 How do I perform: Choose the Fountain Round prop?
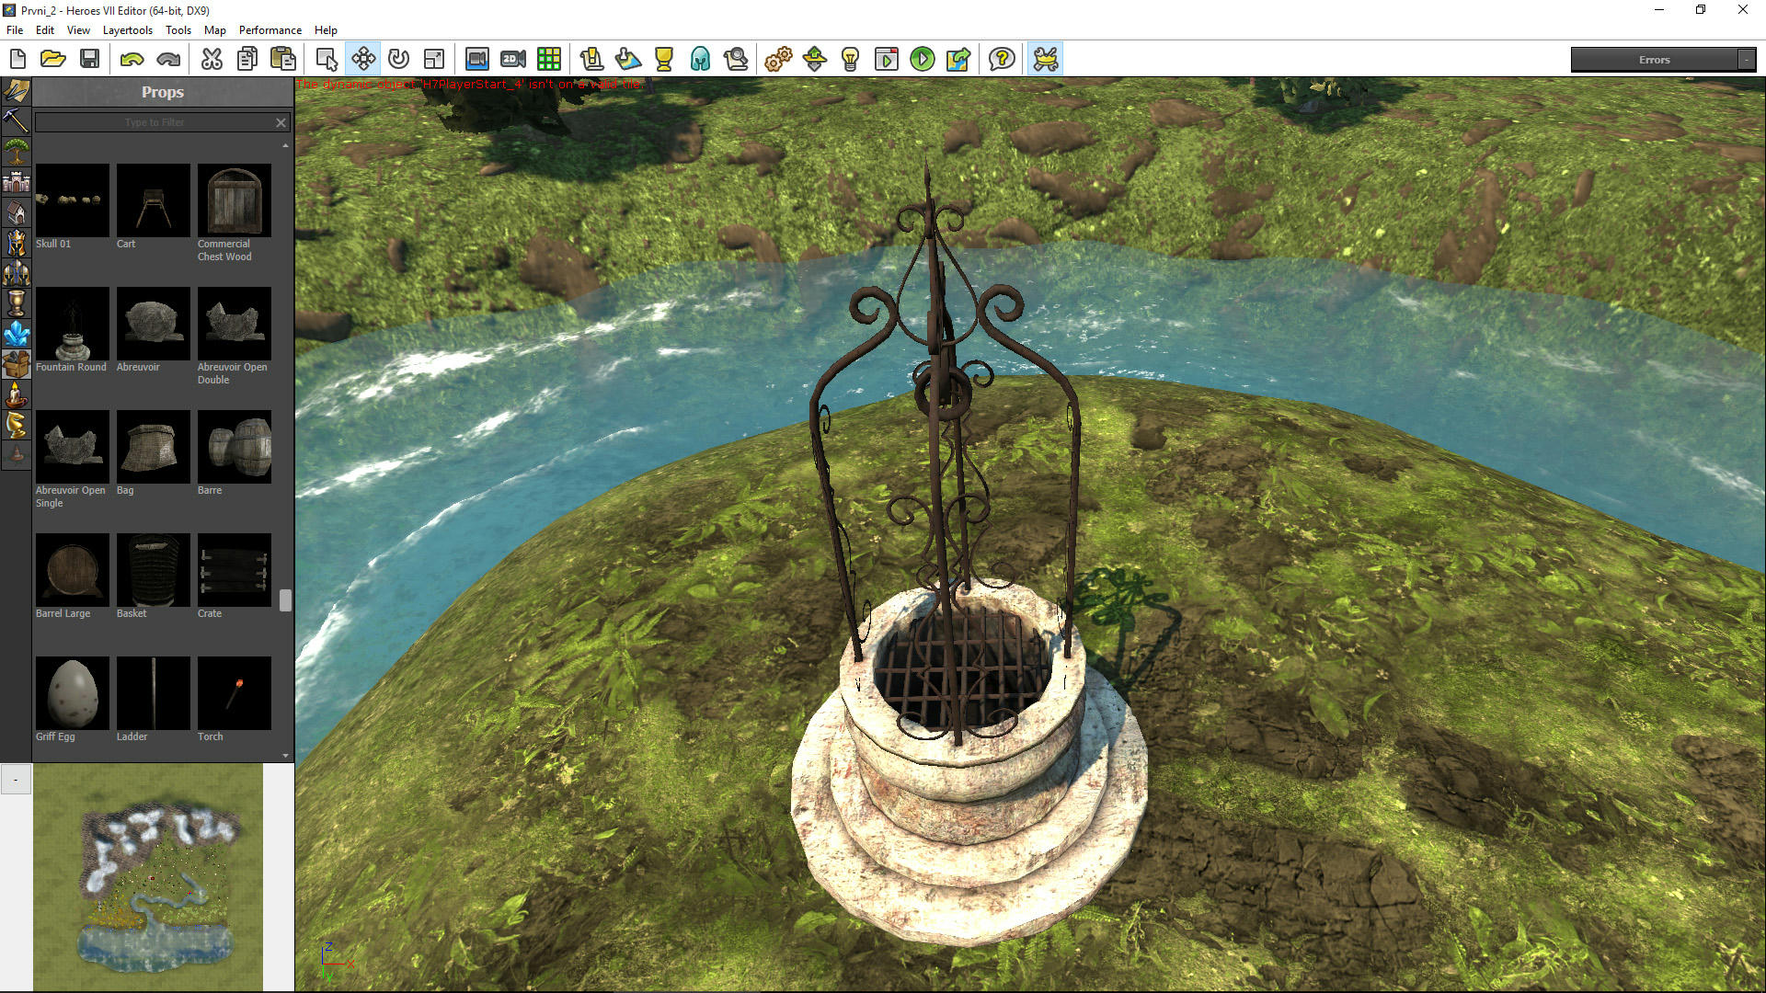pyautogui.click(x=72, y=324)
